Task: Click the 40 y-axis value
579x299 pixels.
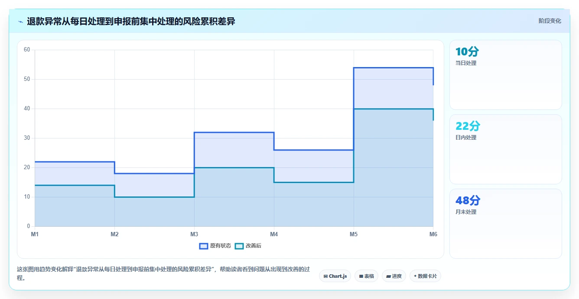Action: (x=27, y=109)
